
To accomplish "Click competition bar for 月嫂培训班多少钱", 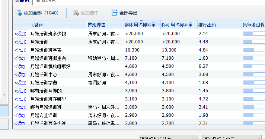I will click(x=254, y=34).
